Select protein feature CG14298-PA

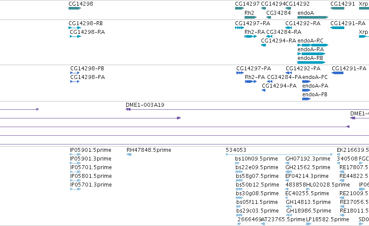tap(75, 82)
